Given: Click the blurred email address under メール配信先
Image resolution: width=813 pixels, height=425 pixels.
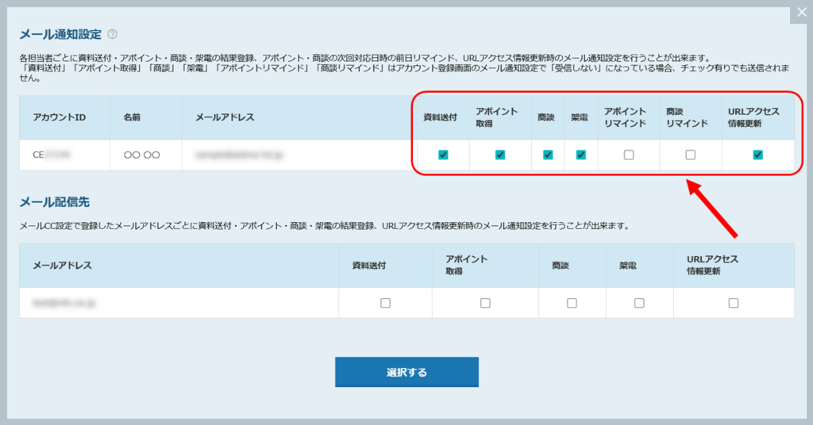Looking at the screenshot, I should (64, 303).
